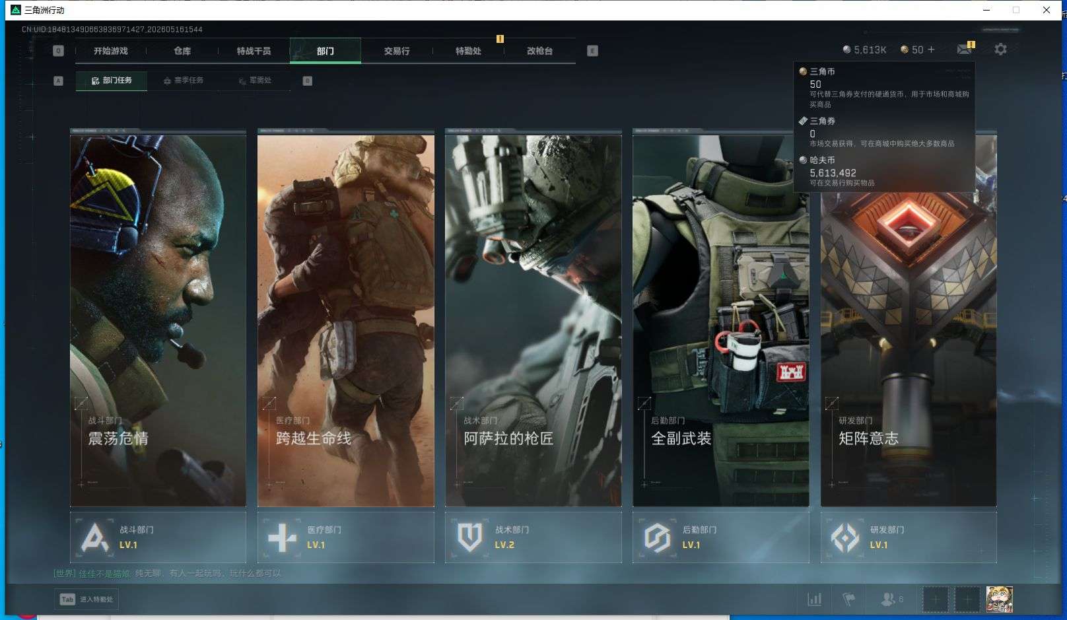Switch to the 改枪台 tab

(539, 51)
